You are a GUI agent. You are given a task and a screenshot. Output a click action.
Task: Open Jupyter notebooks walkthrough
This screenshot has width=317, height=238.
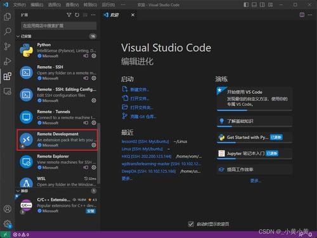254,154
